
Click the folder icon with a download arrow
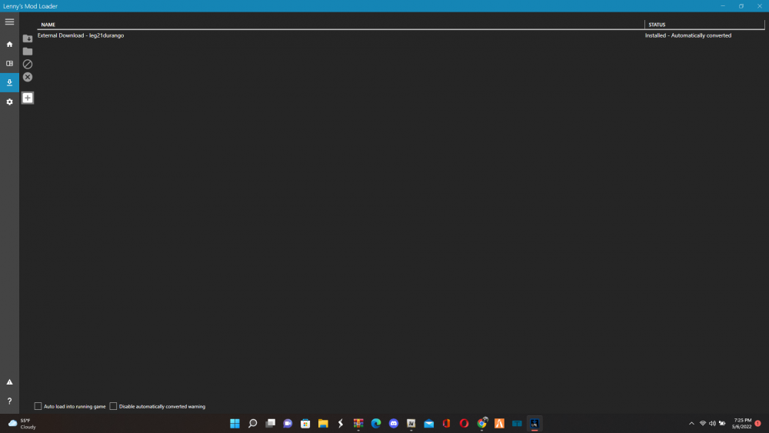coord(28,38)
